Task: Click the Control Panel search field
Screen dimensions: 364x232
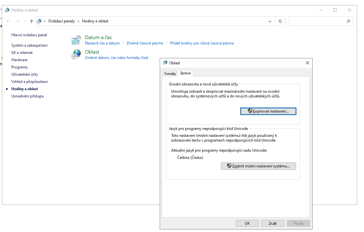Action: pyautogui.click(x=317, y=21)
